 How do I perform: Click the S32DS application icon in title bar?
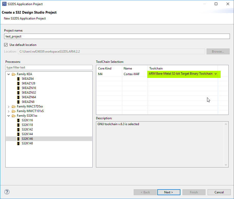click(x=4, y=4)
